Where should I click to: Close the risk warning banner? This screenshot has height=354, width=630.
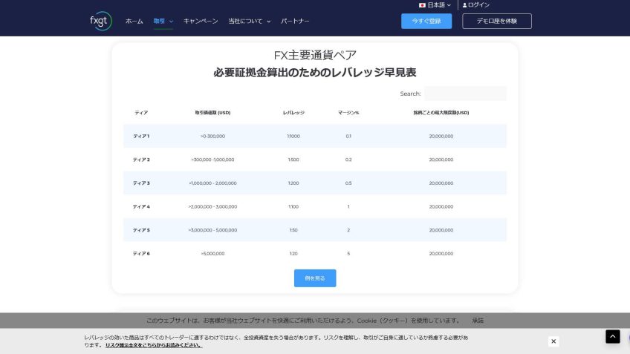(x=553, y=341)
